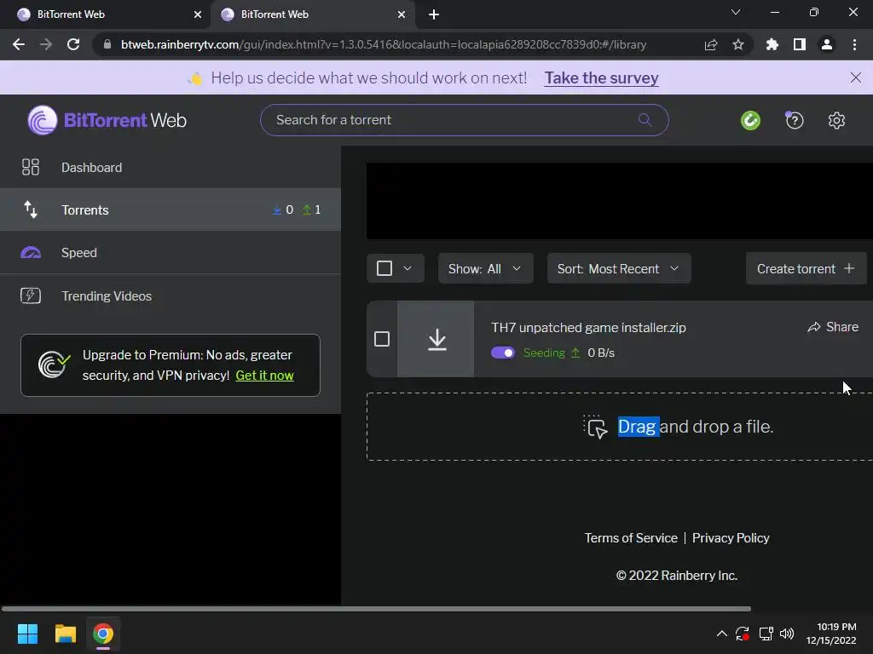Switch to the first BitTorrent Web tab

[106, 14]
